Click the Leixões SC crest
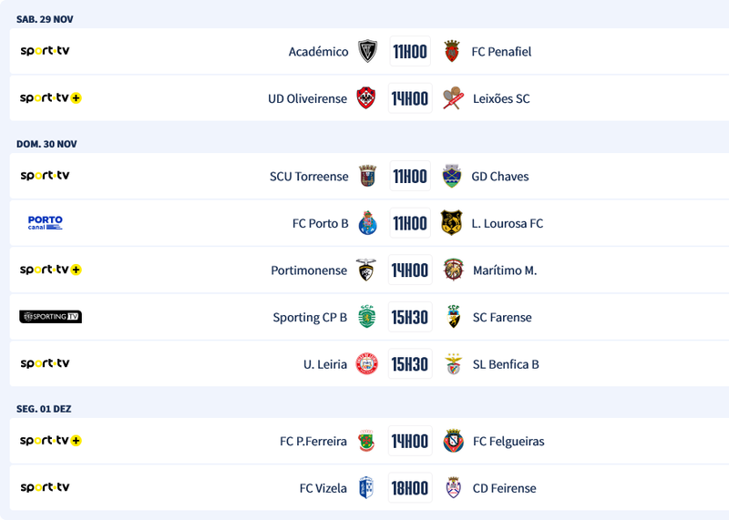The width and height of the screenshot is (729, 520). coord(453,98)
